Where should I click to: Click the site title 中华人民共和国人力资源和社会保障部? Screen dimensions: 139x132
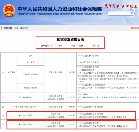tap(60, 9)
